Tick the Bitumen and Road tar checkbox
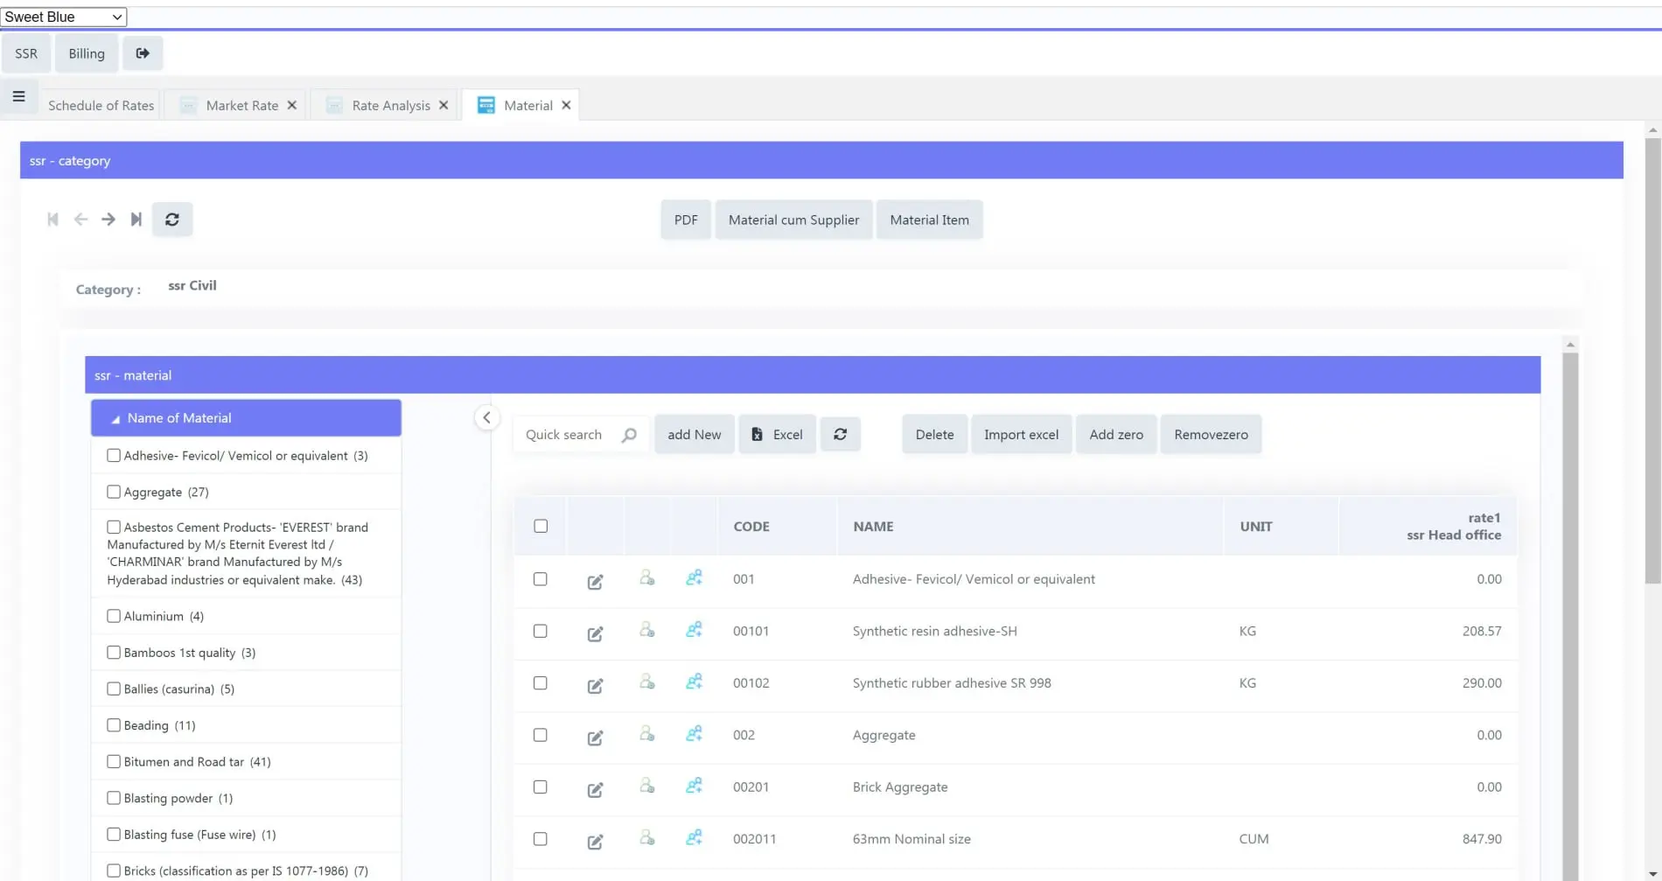1662x881 pixels. (x=114, y=761)
